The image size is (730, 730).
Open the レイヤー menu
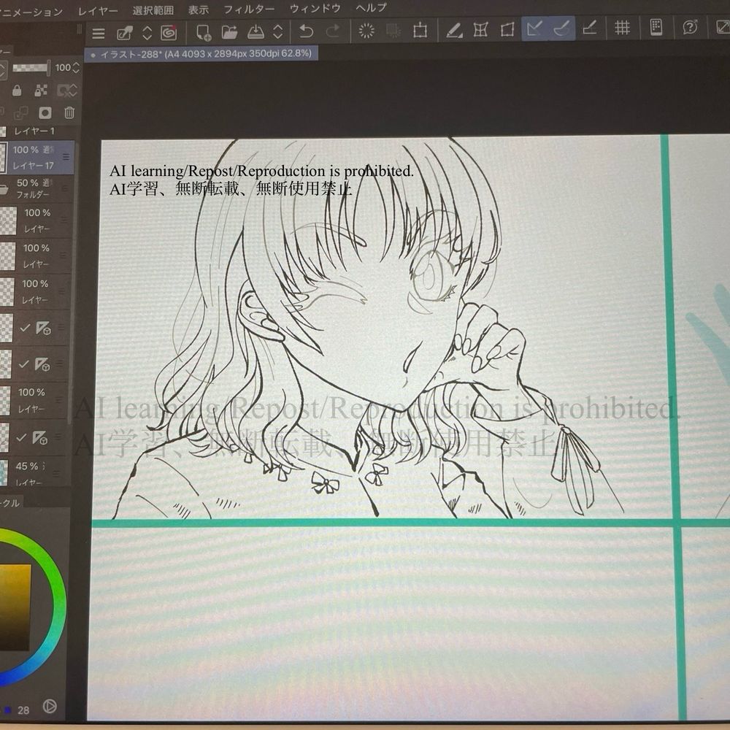coord(98,11)
